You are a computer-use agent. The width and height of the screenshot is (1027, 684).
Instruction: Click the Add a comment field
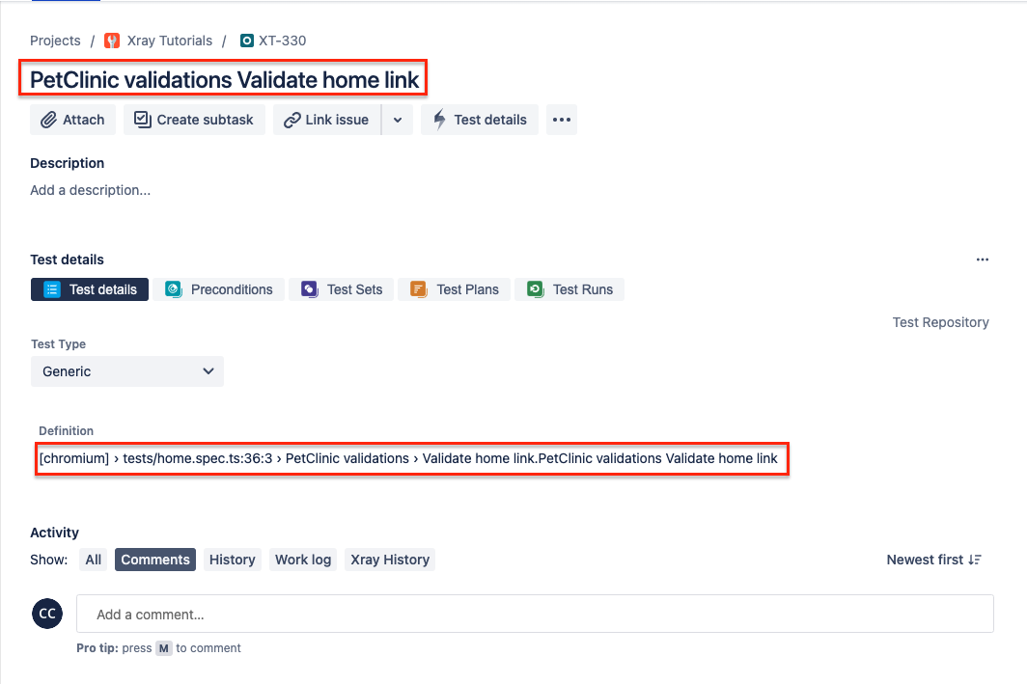[x=535, y=614]
